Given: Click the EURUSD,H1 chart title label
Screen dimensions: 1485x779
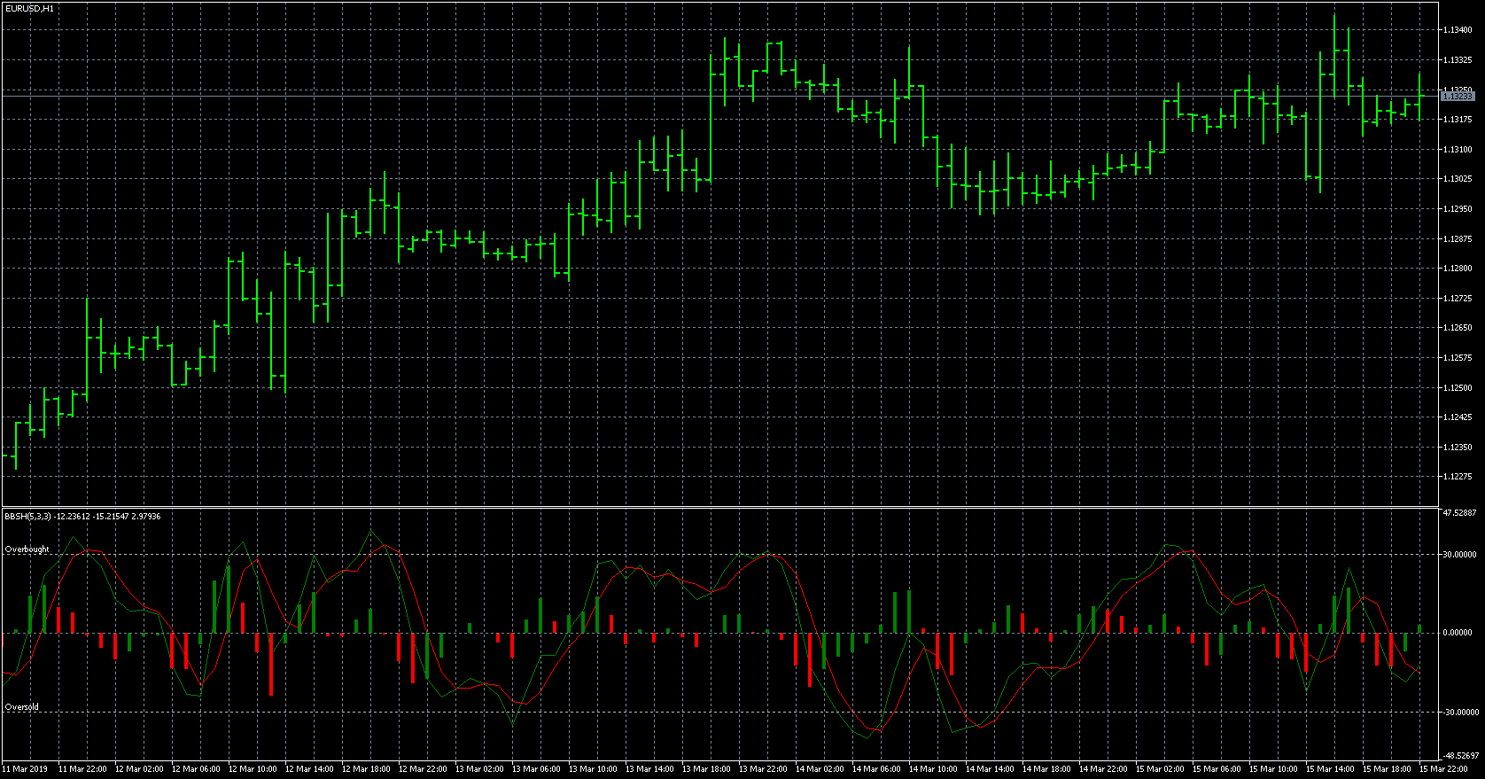Looking at the screenshot, I should pyautogui.click(x=29, y=8).
